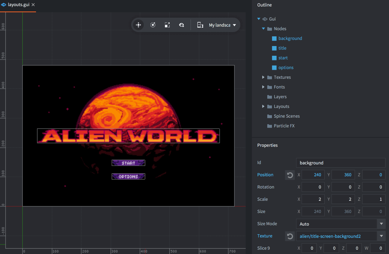Viewport: 389px width, 254px height.
Task: Select the Scale tool in toolbar
Action: 167,25
